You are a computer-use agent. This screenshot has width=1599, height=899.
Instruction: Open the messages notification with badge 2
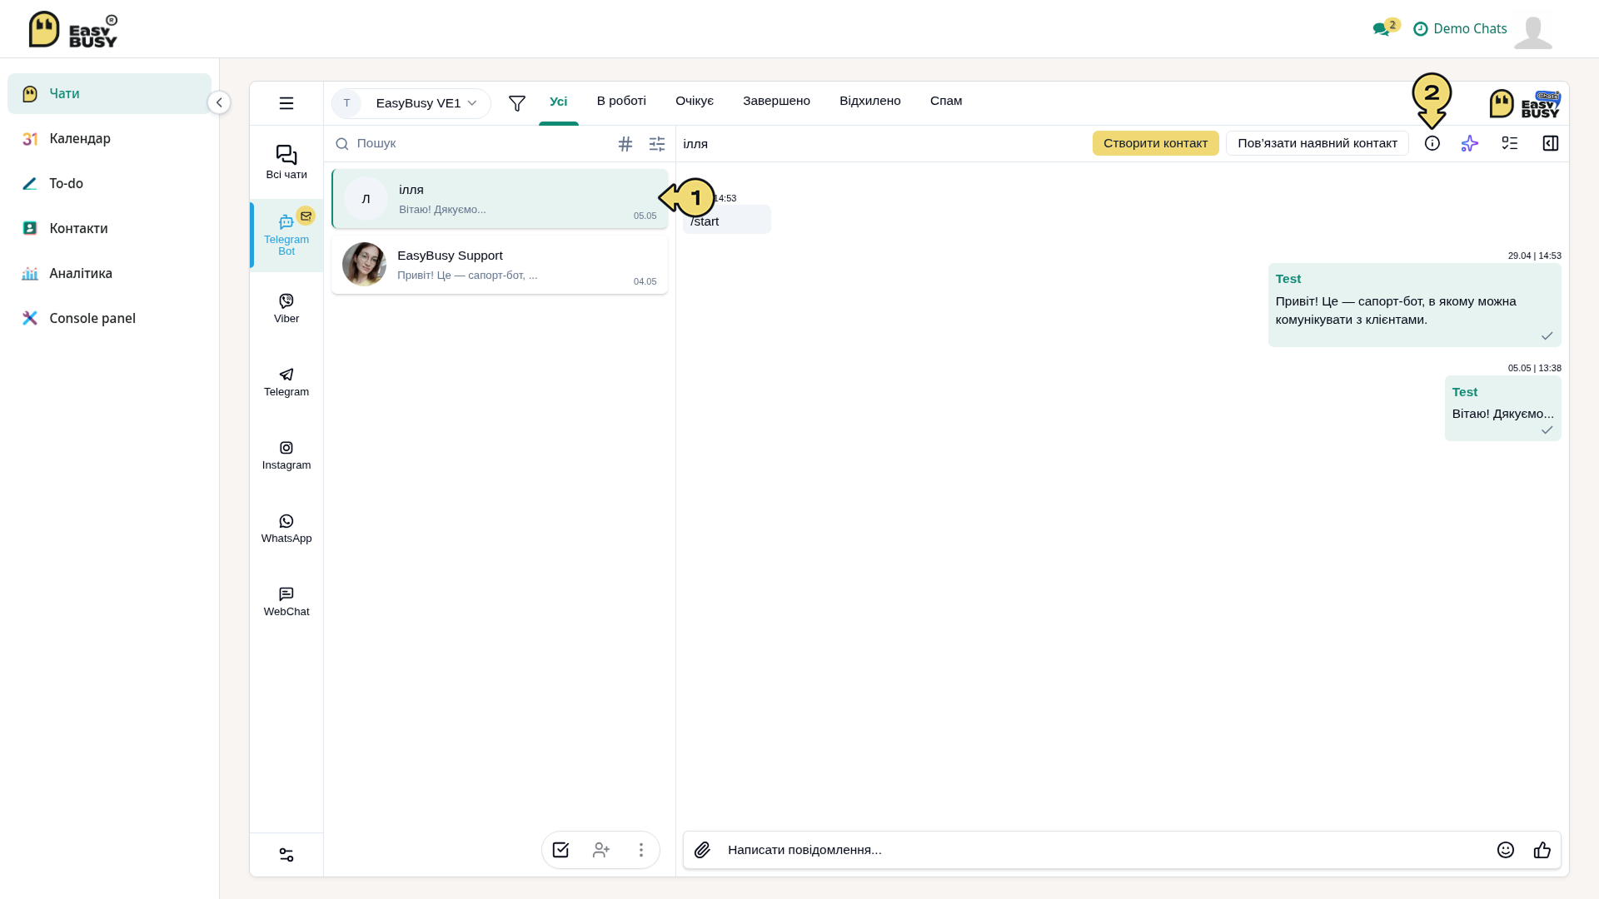click(1386, 27)
